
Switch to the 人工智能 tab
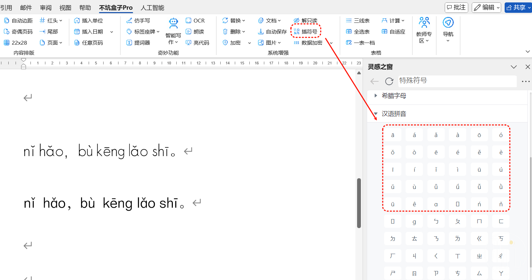[x=152, y=8]
